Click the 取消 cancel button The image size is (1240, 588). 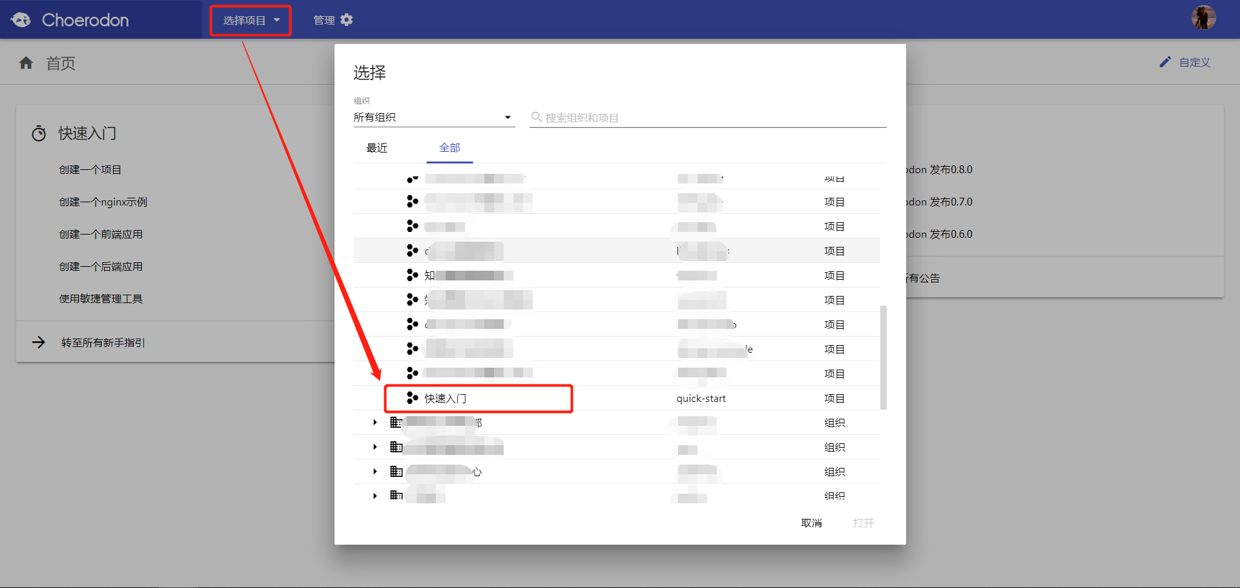click(812, 523)
